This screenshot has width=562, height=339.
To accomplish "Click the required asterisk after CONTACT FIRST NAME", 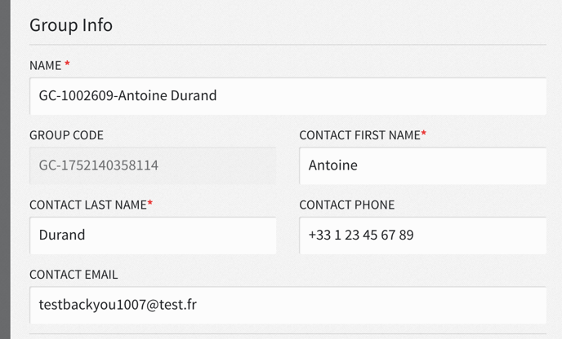I will pyautogui.click(x=424, y=133).
